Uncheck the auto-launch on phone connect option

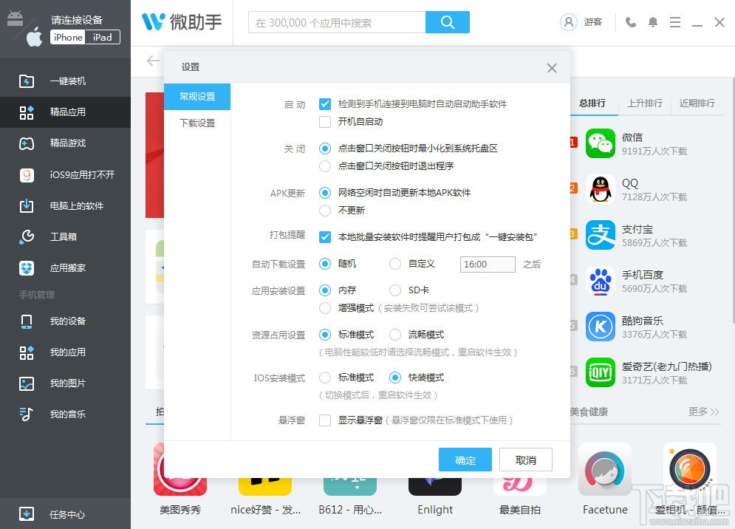coord(324,103)
